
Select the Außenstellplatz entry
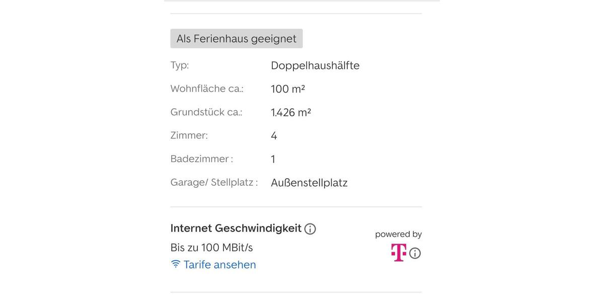point(309,182)
